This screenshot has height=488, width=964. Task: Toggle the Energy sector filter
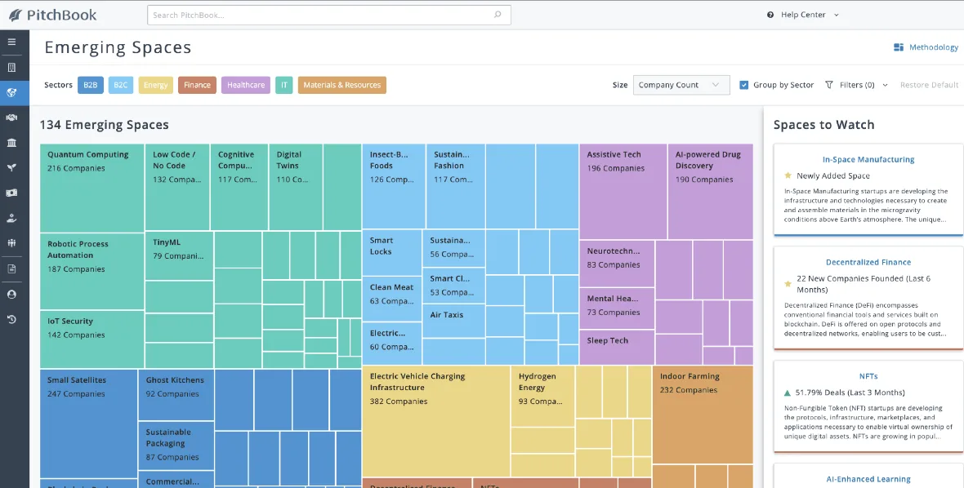pyautogui.click(x=155, y=85)
